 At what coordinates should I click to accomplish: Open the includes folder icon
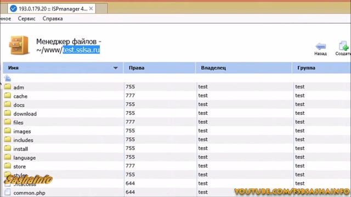(8, 140)
